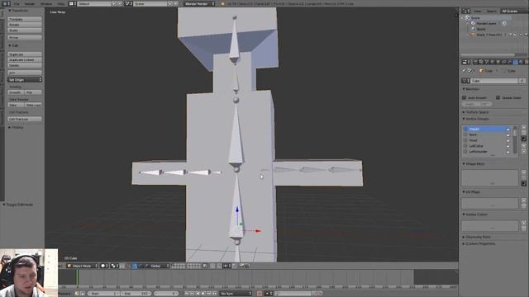
Task: Open the outliner Search menu
Action: click(x=492, y=11)
